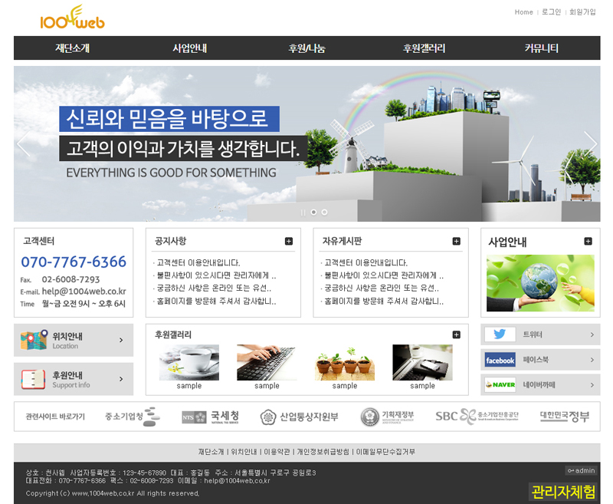
Task: Open 재단소개 in navigation menu
Action: pos(72,48)
